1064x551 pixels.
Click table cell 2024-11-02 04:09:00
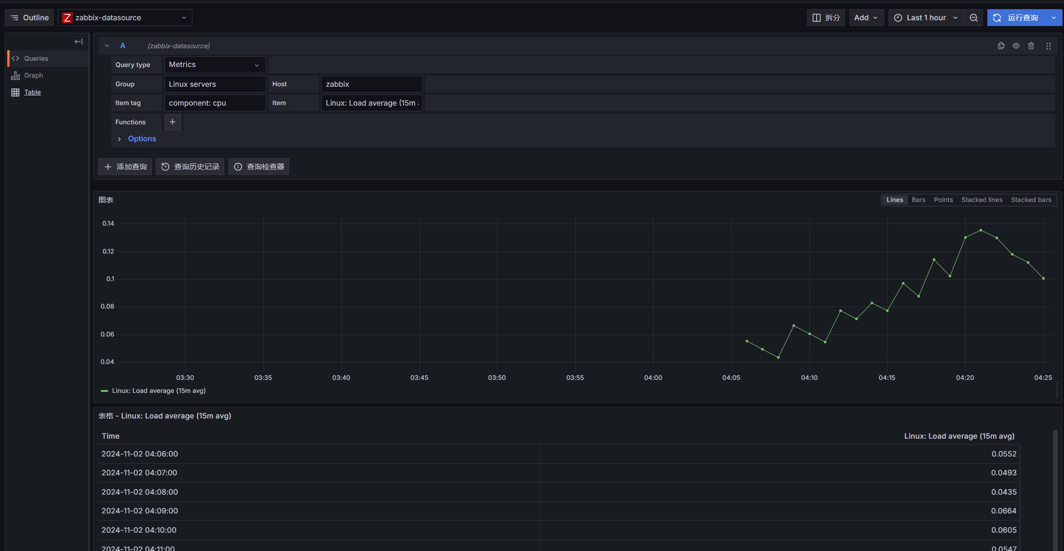[x=140, y=511]
